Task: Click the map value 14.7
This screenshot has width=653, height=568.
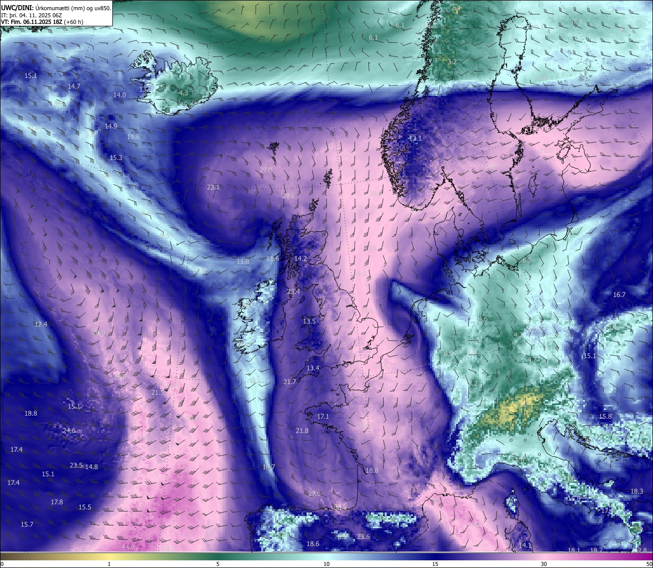Action: (x=74, y=86)
